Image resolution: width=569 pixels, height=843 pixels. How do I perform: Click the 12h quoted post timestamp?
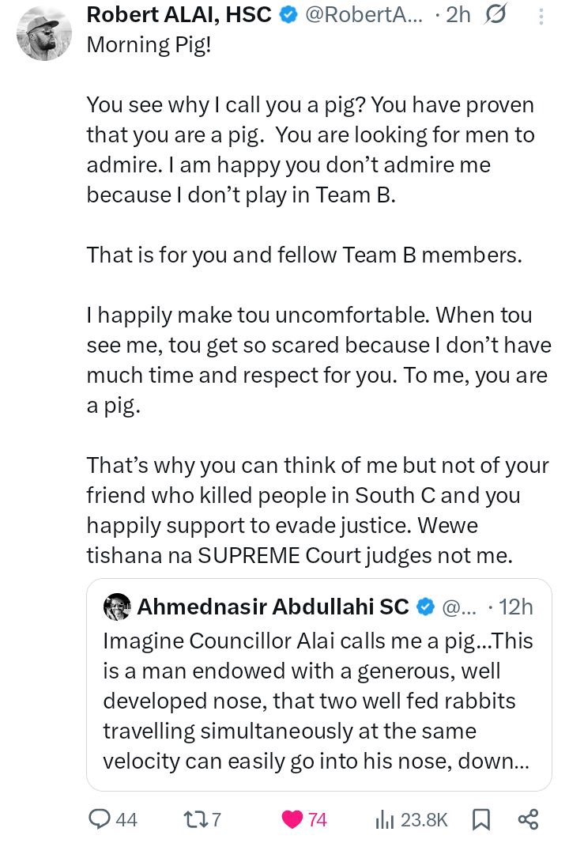515,607
